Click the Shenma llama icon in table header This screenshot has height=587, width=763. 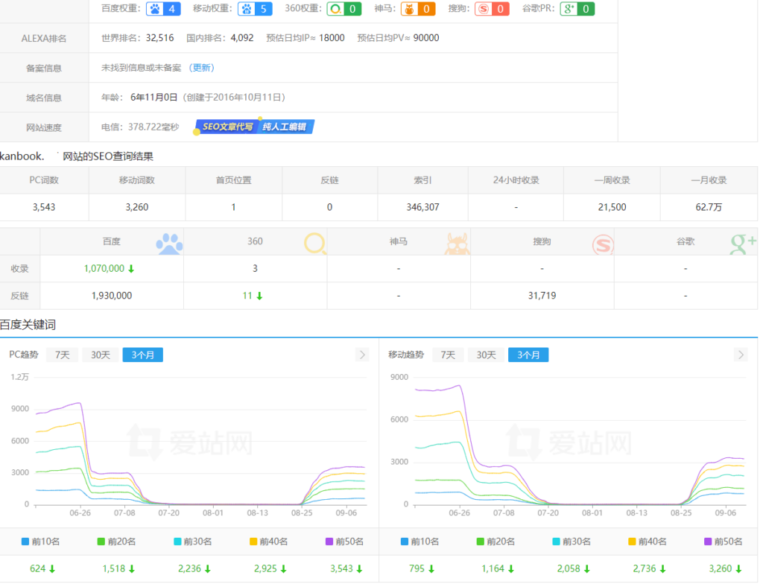click(x=457, y=244)
